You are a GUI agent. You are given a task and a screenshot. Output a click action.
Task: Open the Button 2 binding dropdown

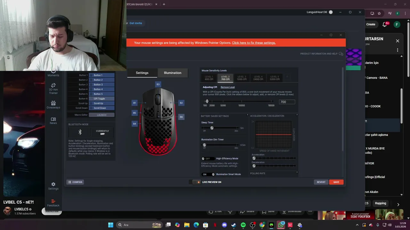[x=102, y=80]
